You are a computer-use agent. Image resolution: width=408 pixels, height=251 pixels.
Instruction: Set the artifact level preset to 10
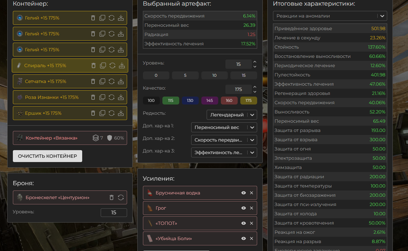(214, 75)
